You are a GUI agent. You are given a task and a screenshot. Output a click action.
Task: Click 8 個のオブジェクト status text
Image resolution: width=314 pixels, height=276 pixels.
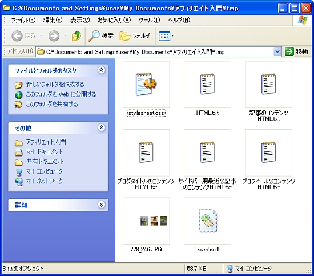pyautogui.click(x=23, y=269)
